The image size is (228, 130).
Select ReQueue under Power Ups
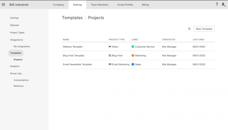[18, 86]
